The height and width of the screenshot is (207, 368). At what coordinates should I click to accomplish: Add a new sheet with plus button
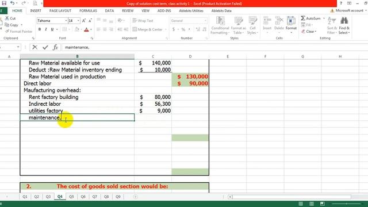point(136,197)
